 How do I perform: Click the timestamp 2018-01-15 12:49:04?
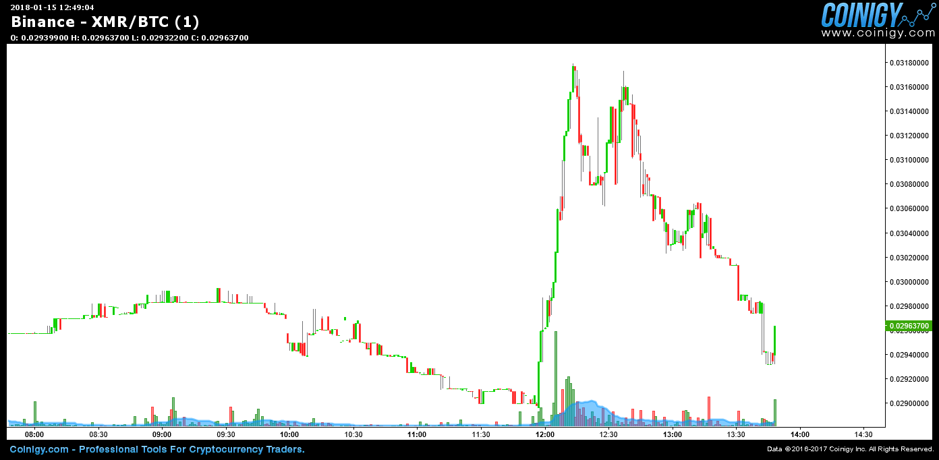[52, 7]
